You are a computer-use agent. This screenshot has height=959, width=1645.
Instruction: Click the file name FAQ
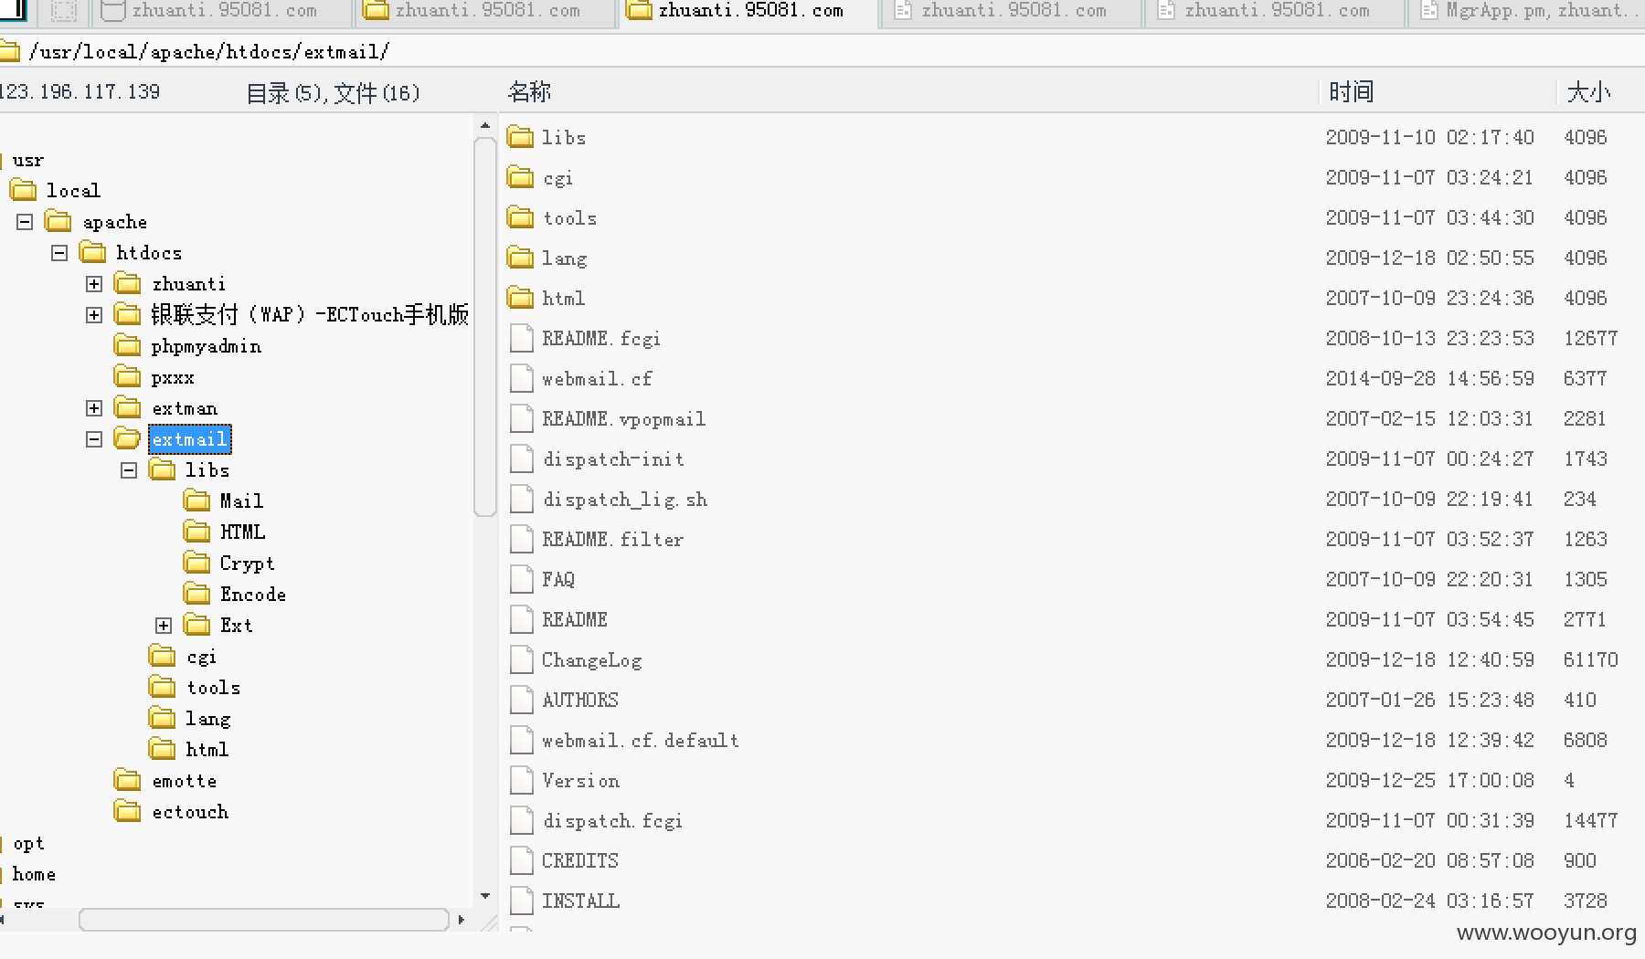click(558, 579)
